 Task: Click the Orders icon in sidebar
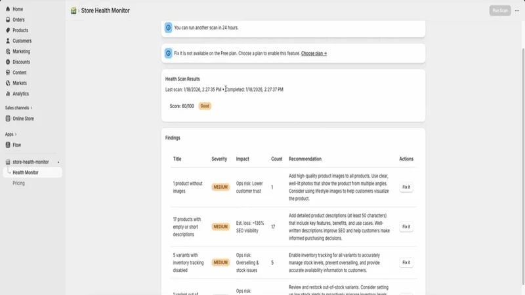[8, 20]
